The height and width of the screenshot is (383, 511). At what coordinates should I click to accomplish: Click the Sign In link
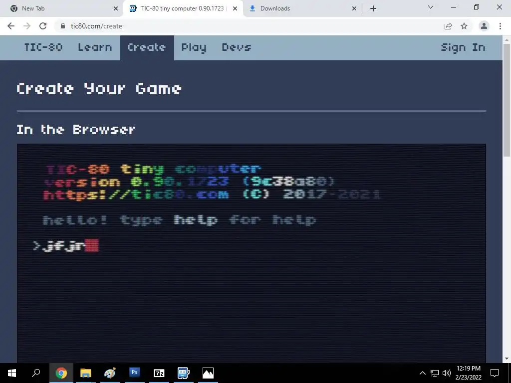tap(463, 47)
